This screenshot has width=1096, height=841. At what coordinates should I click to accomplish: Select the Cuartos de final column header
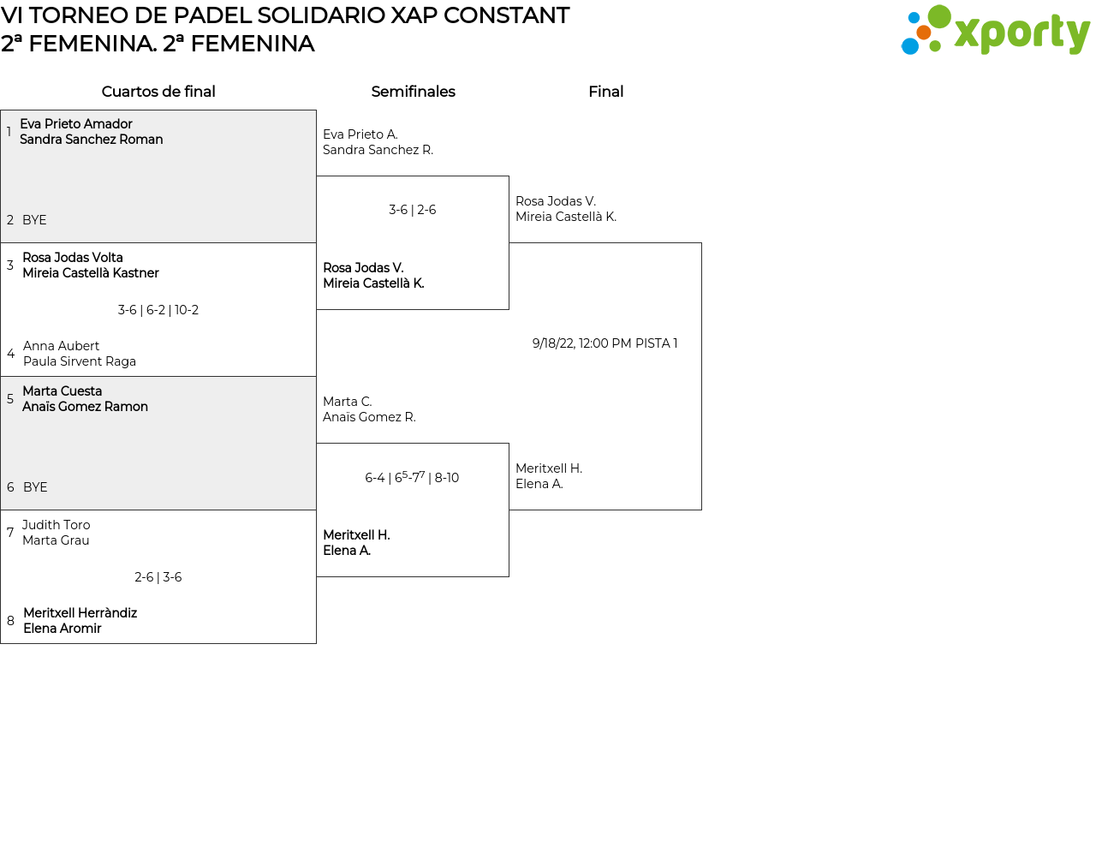click(158, 92)
